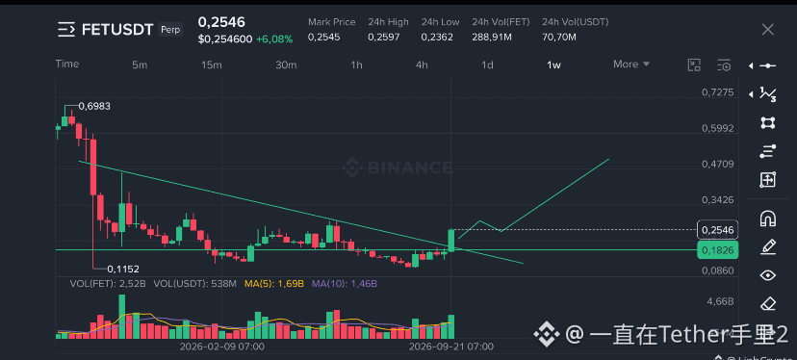The height and width of the screenshot is (360, 797).
Task: Toggle the magnet snap mode
Action: pyautogui.click(x=767, y=219)
